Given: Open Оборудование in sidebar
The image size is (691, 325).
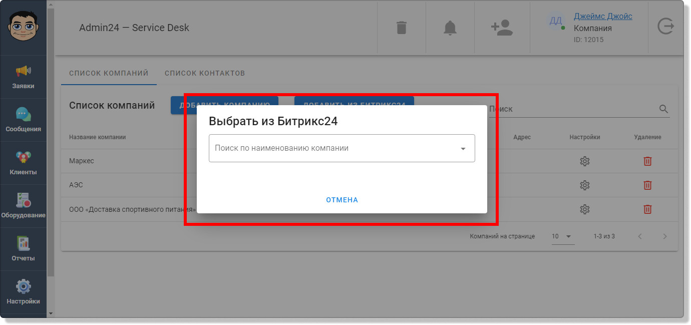Looking at the screenshot, I should click(x=24, y=206).
